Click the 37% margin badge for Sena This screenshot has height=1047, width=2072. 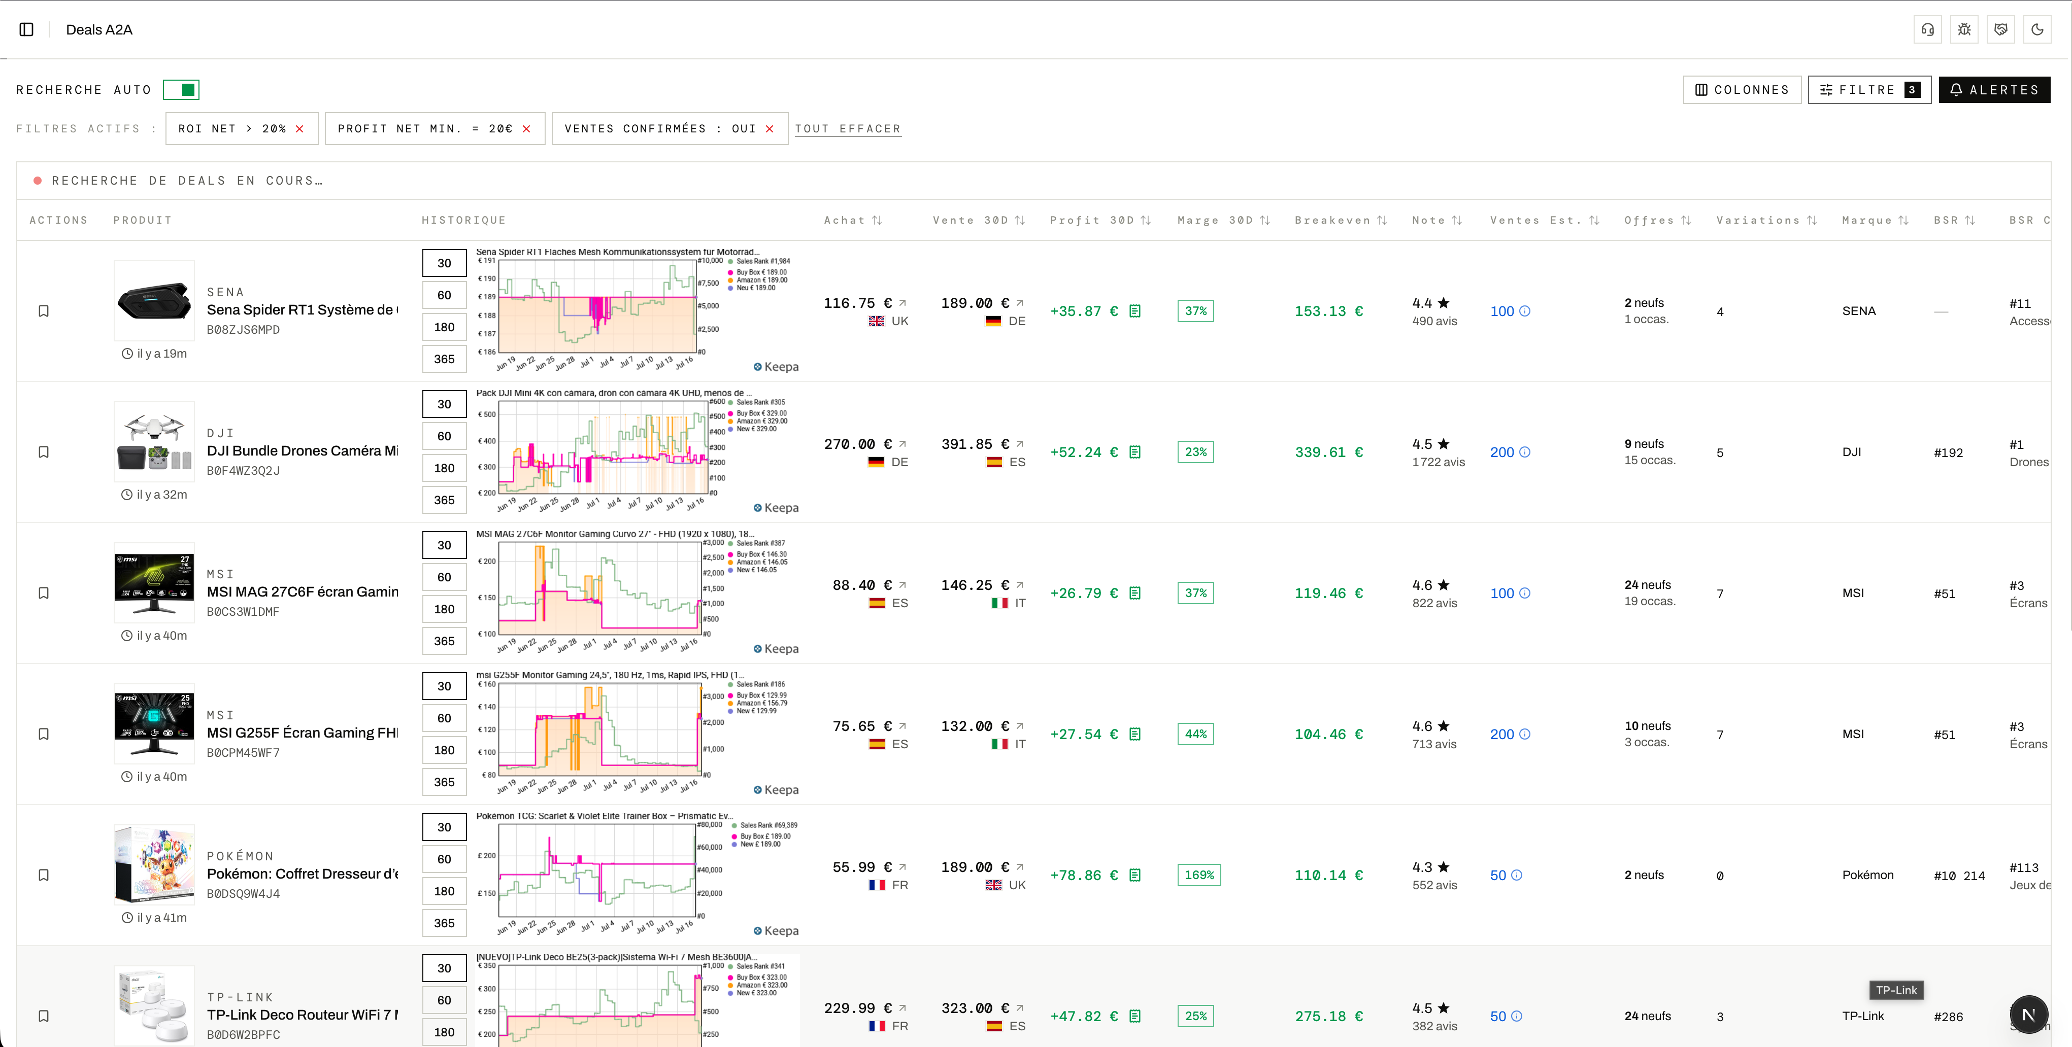[1195, 311]
